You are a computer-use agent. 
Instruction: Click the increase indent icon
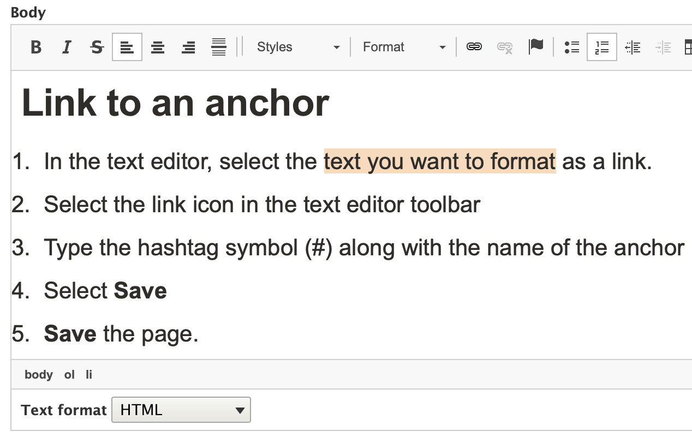pyautogui.click(x=663, y=47)
